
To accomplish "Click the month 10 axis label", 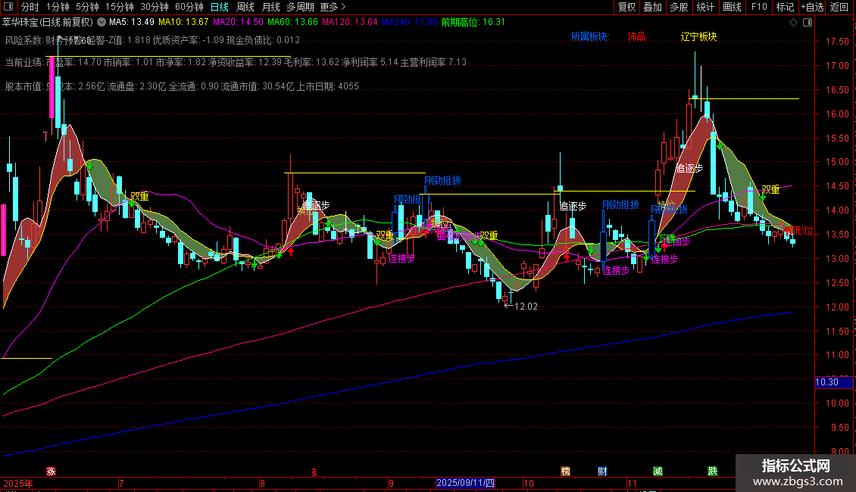I will click(529, 483).
